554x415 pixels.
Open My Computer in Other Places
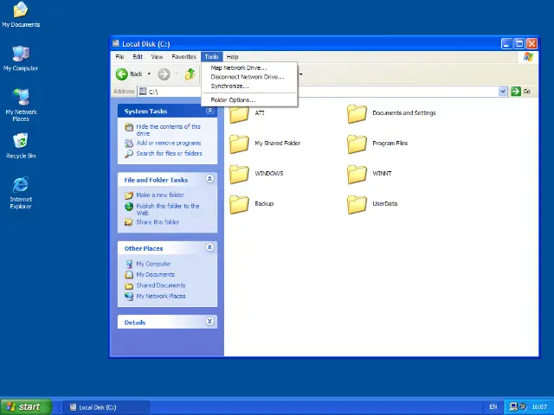(154, 264)
